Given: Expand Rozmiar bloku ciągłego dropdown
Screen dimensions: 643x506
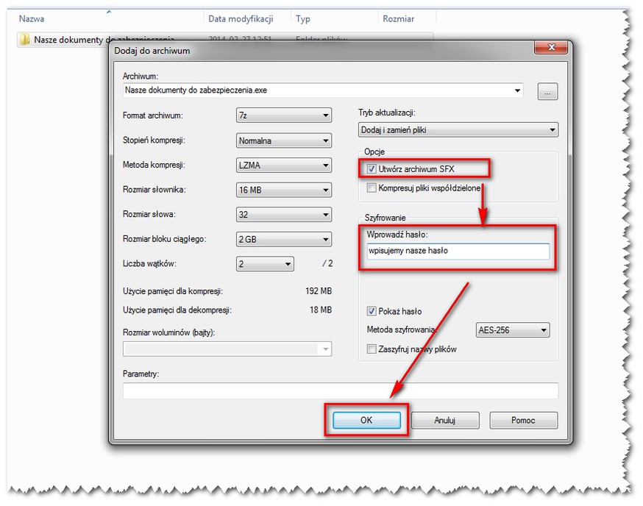Looking at the screenshot, I should (283, 240).
